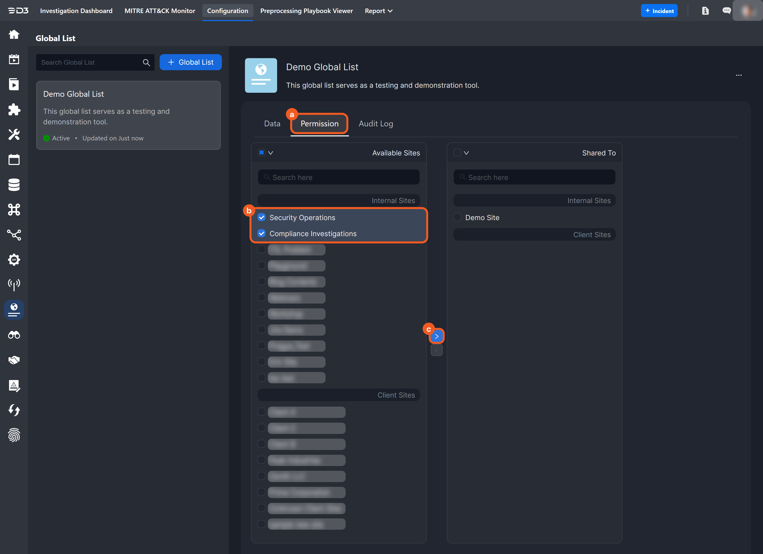Select the wrench and screwdriver tools icon
Screen dimensions: 763x554
14,134
